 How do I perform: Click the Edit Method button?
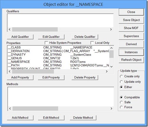click(x=51, y=118)
